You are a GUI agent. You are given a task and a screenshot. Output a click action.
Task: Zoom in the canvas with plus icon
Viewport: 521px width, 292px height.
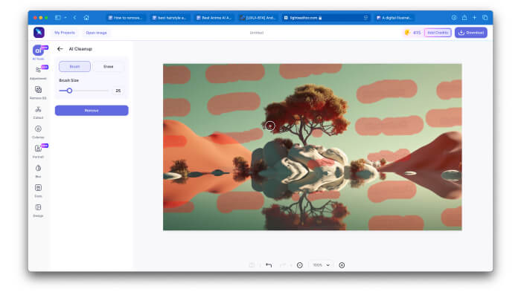[x=342, y=265]
